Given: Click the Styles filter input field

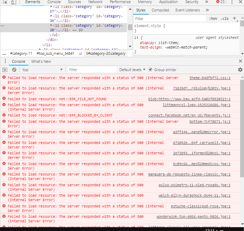Looking at the screenshot, I should 169,19.
